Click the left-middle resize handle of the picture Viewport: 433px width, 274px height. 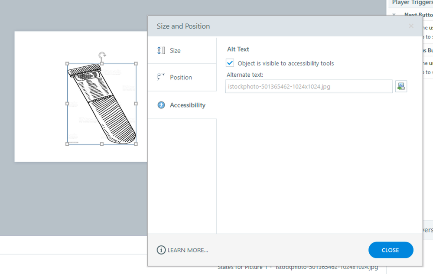67,104
